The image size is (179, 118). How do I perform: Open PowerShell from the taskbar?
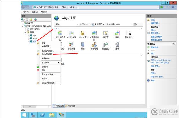click(x=42, y=115)
